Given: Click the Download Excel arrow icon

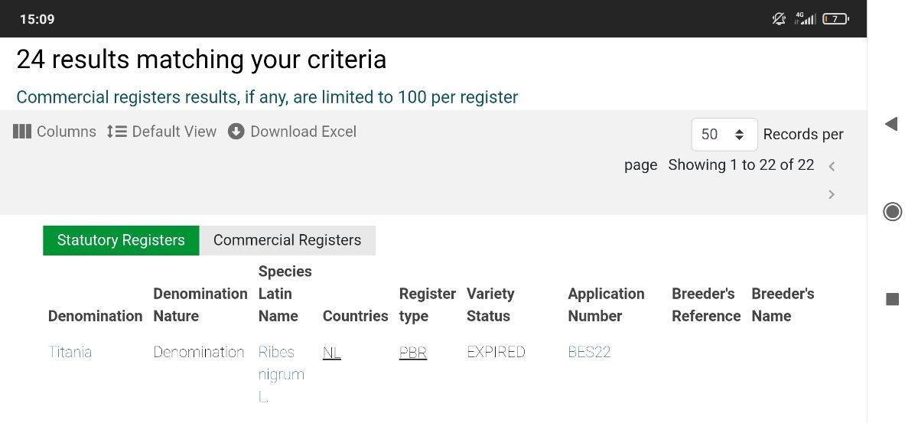Looking at the screenshot, I should click(x=236, y=132).
